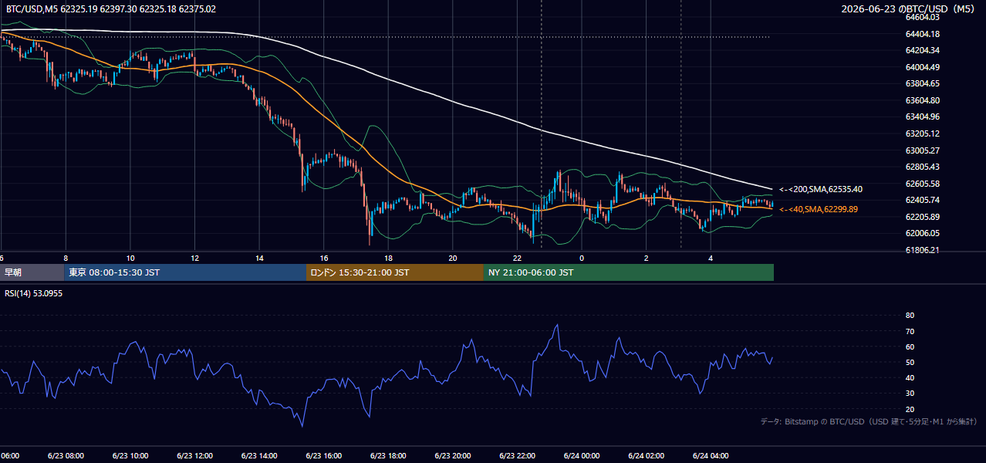Click price axis label 64204.34
Image resolution: width=986 pixels, height=463 pixels.
pyautogui.click(x=922, y=50)
